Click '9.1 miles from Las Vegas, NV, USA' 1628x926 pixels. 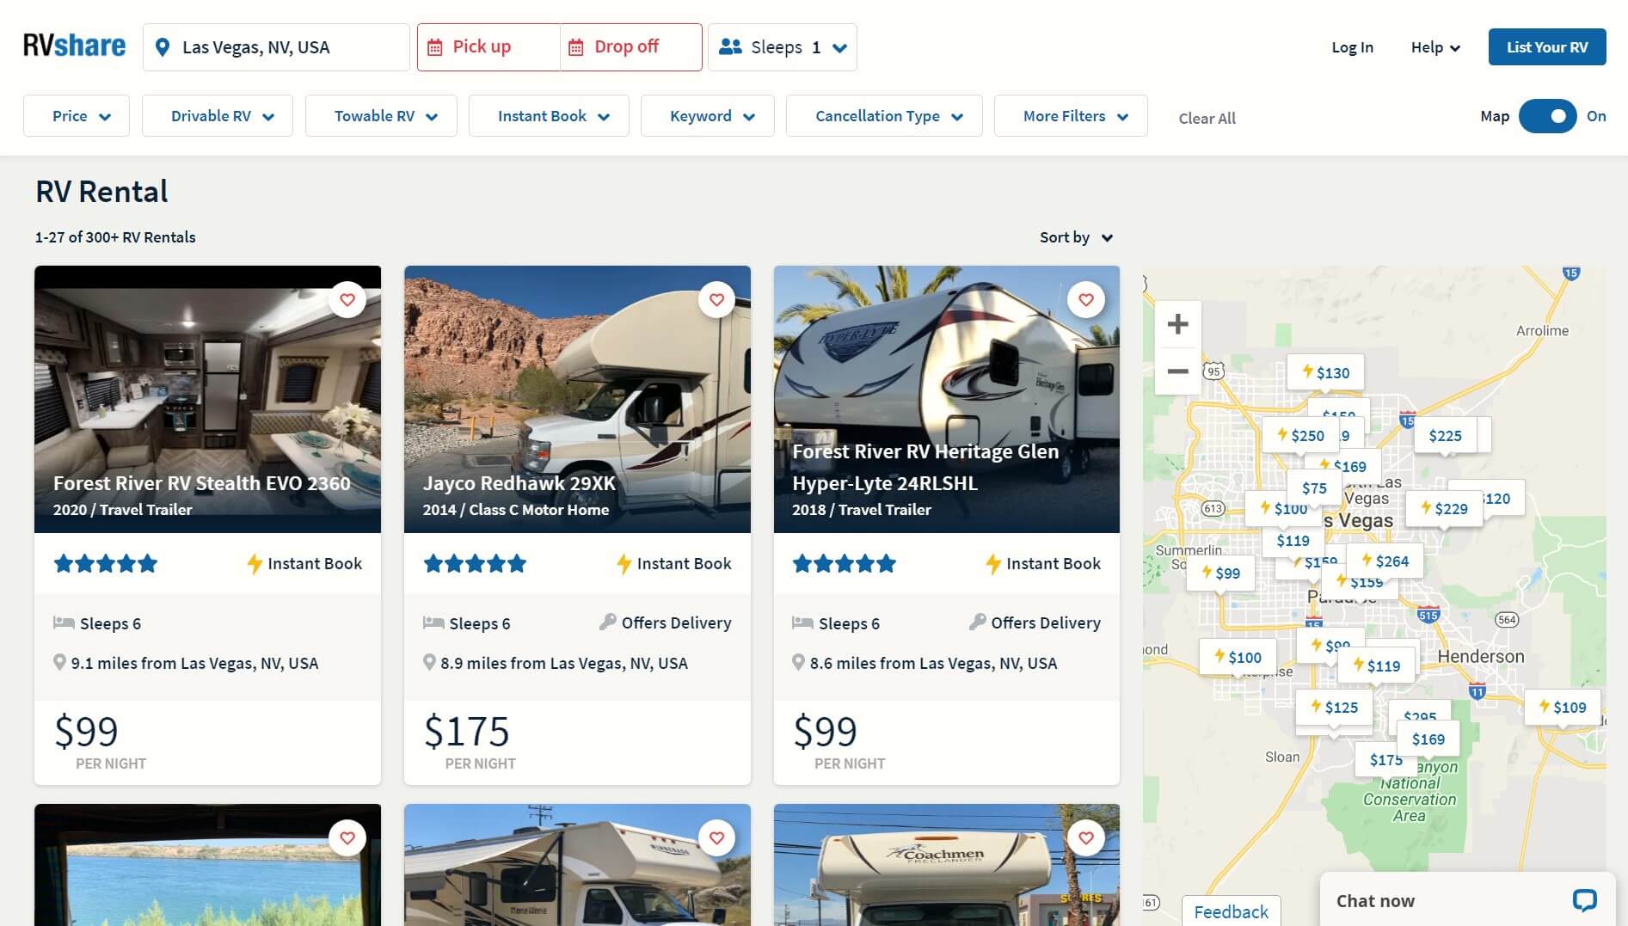pyautogui.click(x=194, y=663)
